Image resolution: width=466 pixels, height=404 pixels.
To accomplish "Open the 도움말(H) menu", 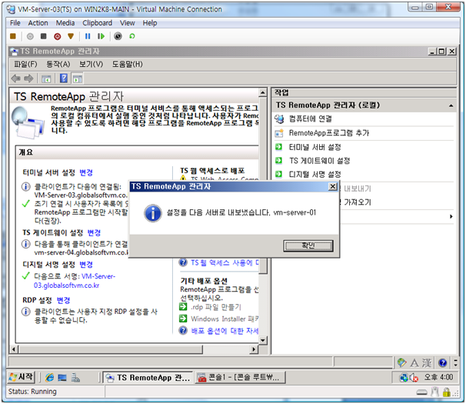I will tap(127, 65).
